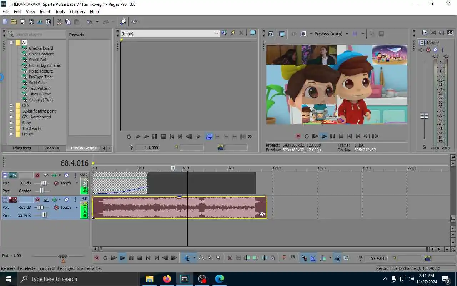Open the (None) preset dropdown
Viewport: 457px width, 286px height.
tap(216, 33)
